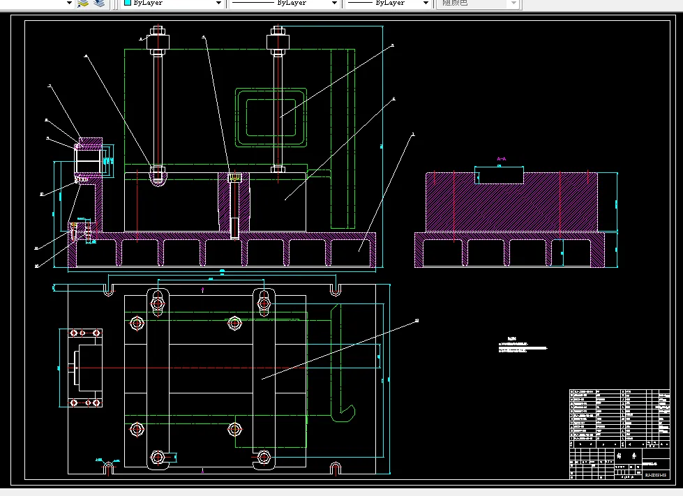This screenshot has width=683, height=496.
Task: Select the drawing number in title block corner
Action: click(x=656, y=475)
